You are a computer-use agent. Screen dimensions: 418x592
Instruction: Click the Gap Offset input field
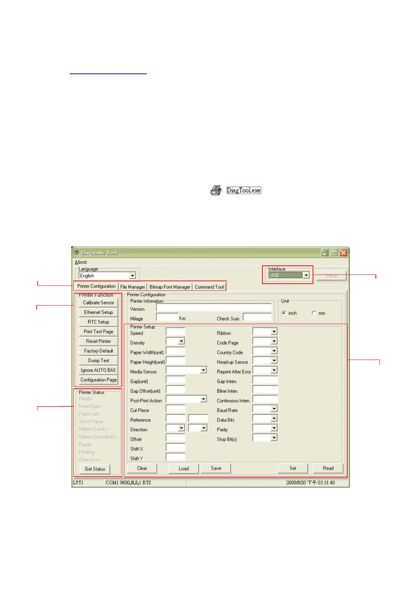pos(175,390)
